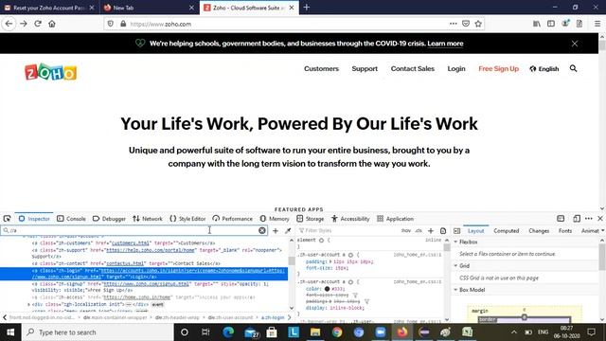This screenshot has height=341, width=606.
Task: Open the devtools three-dot options menu
Action: (589, 219)
